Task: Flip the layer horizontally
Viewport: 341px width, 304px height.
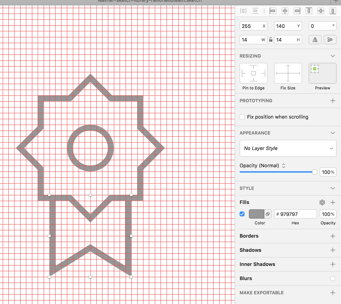Action: point(315,40)
